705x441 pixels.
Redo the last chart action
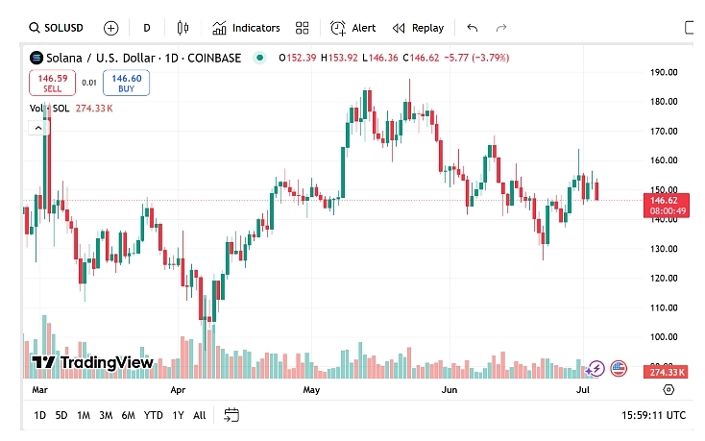(x=500, y=28)
